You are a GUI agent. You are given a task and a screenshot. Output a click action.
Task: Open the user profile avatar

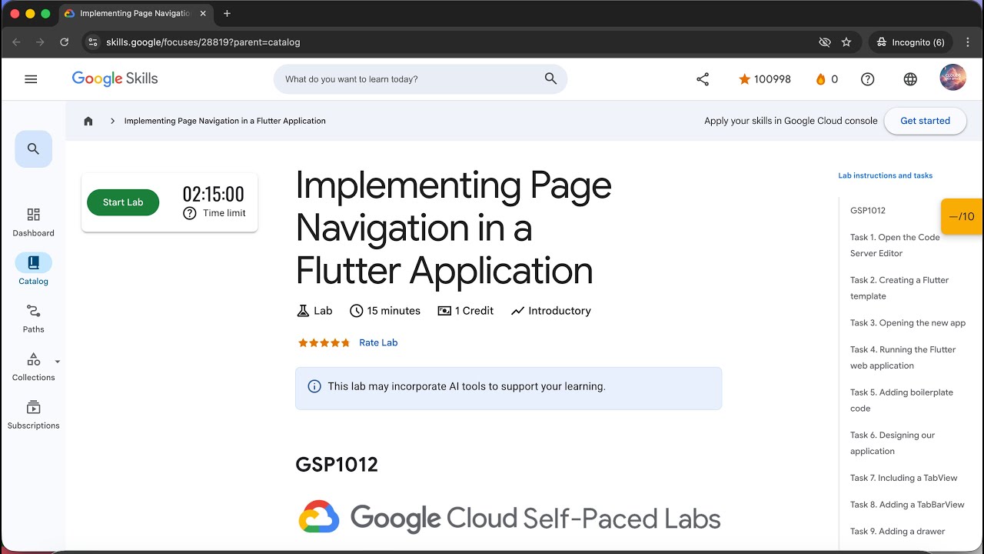pos(953,78)
